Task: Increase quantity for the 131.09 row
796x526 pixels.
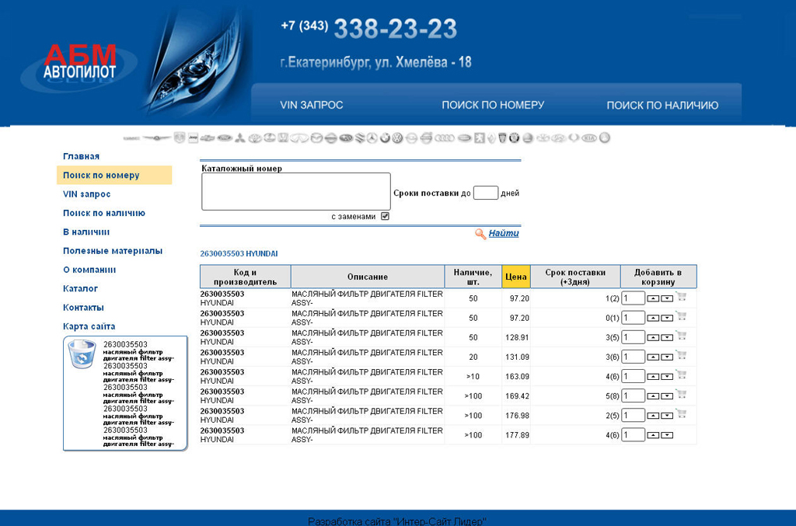Action: click(653, 357)
